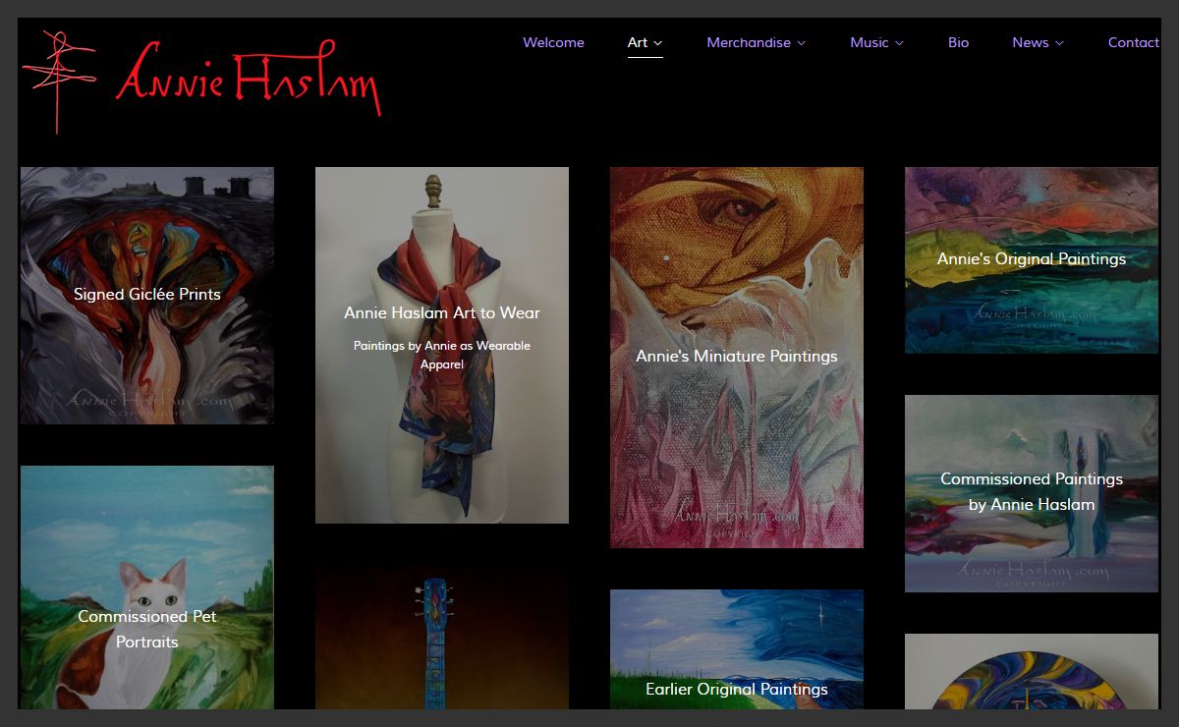Open the Welcome page
1179x727 pixels.
[553, 42]
